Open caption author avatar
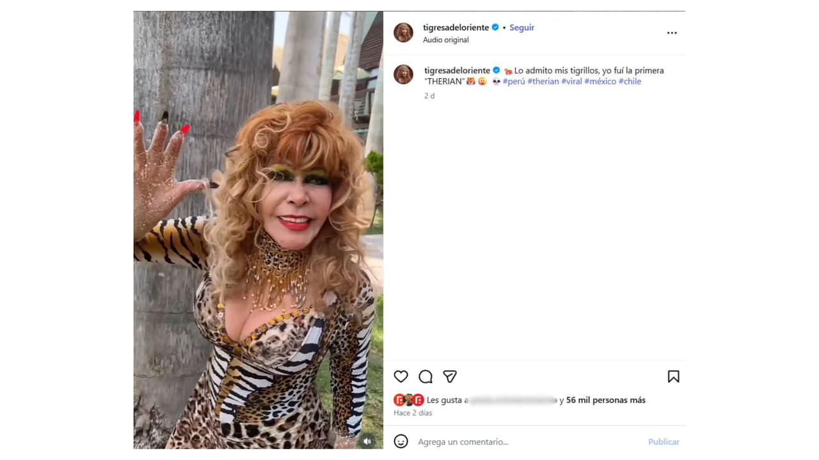Image resolution: width=819 pixels, height=460 pixels. (403, 75)
